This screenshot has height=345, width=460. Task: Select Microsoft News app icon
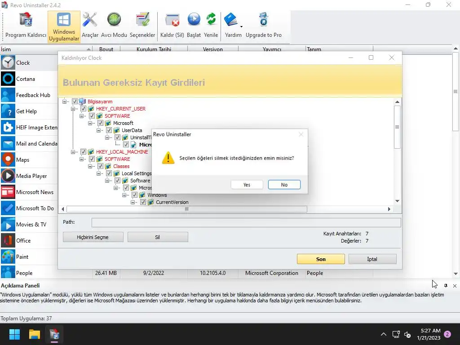pyautogui.click(x=8, y=192)
